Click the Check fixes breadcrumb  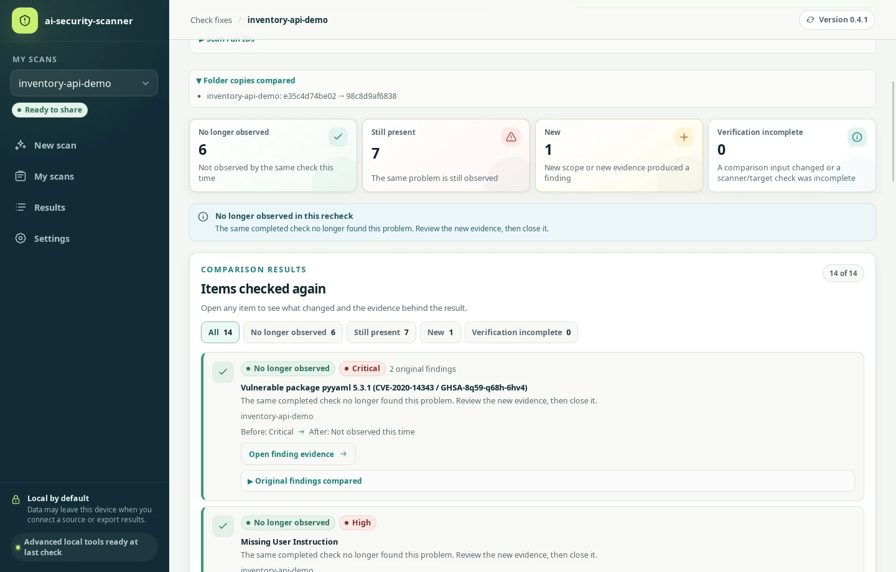coord(211,20)
